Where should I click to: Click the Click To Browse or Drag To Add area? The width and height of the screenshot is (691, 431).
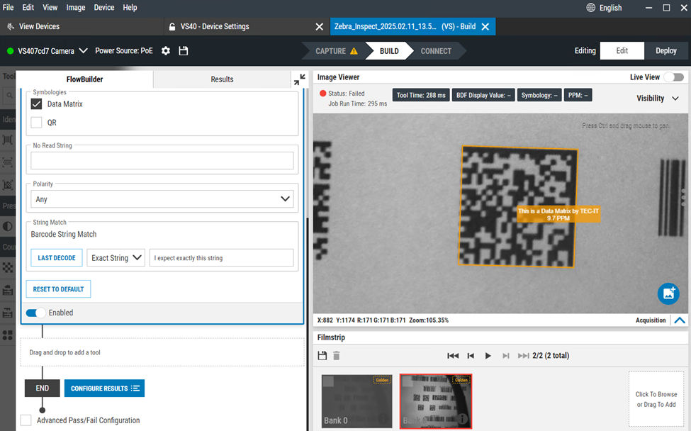pos(656,399)
